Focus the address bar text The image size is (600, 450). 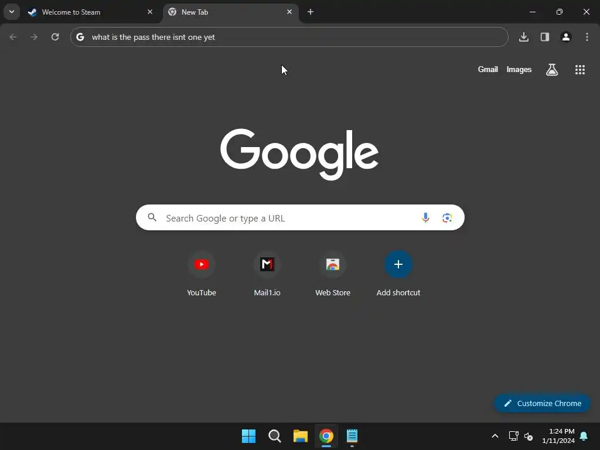153,37
